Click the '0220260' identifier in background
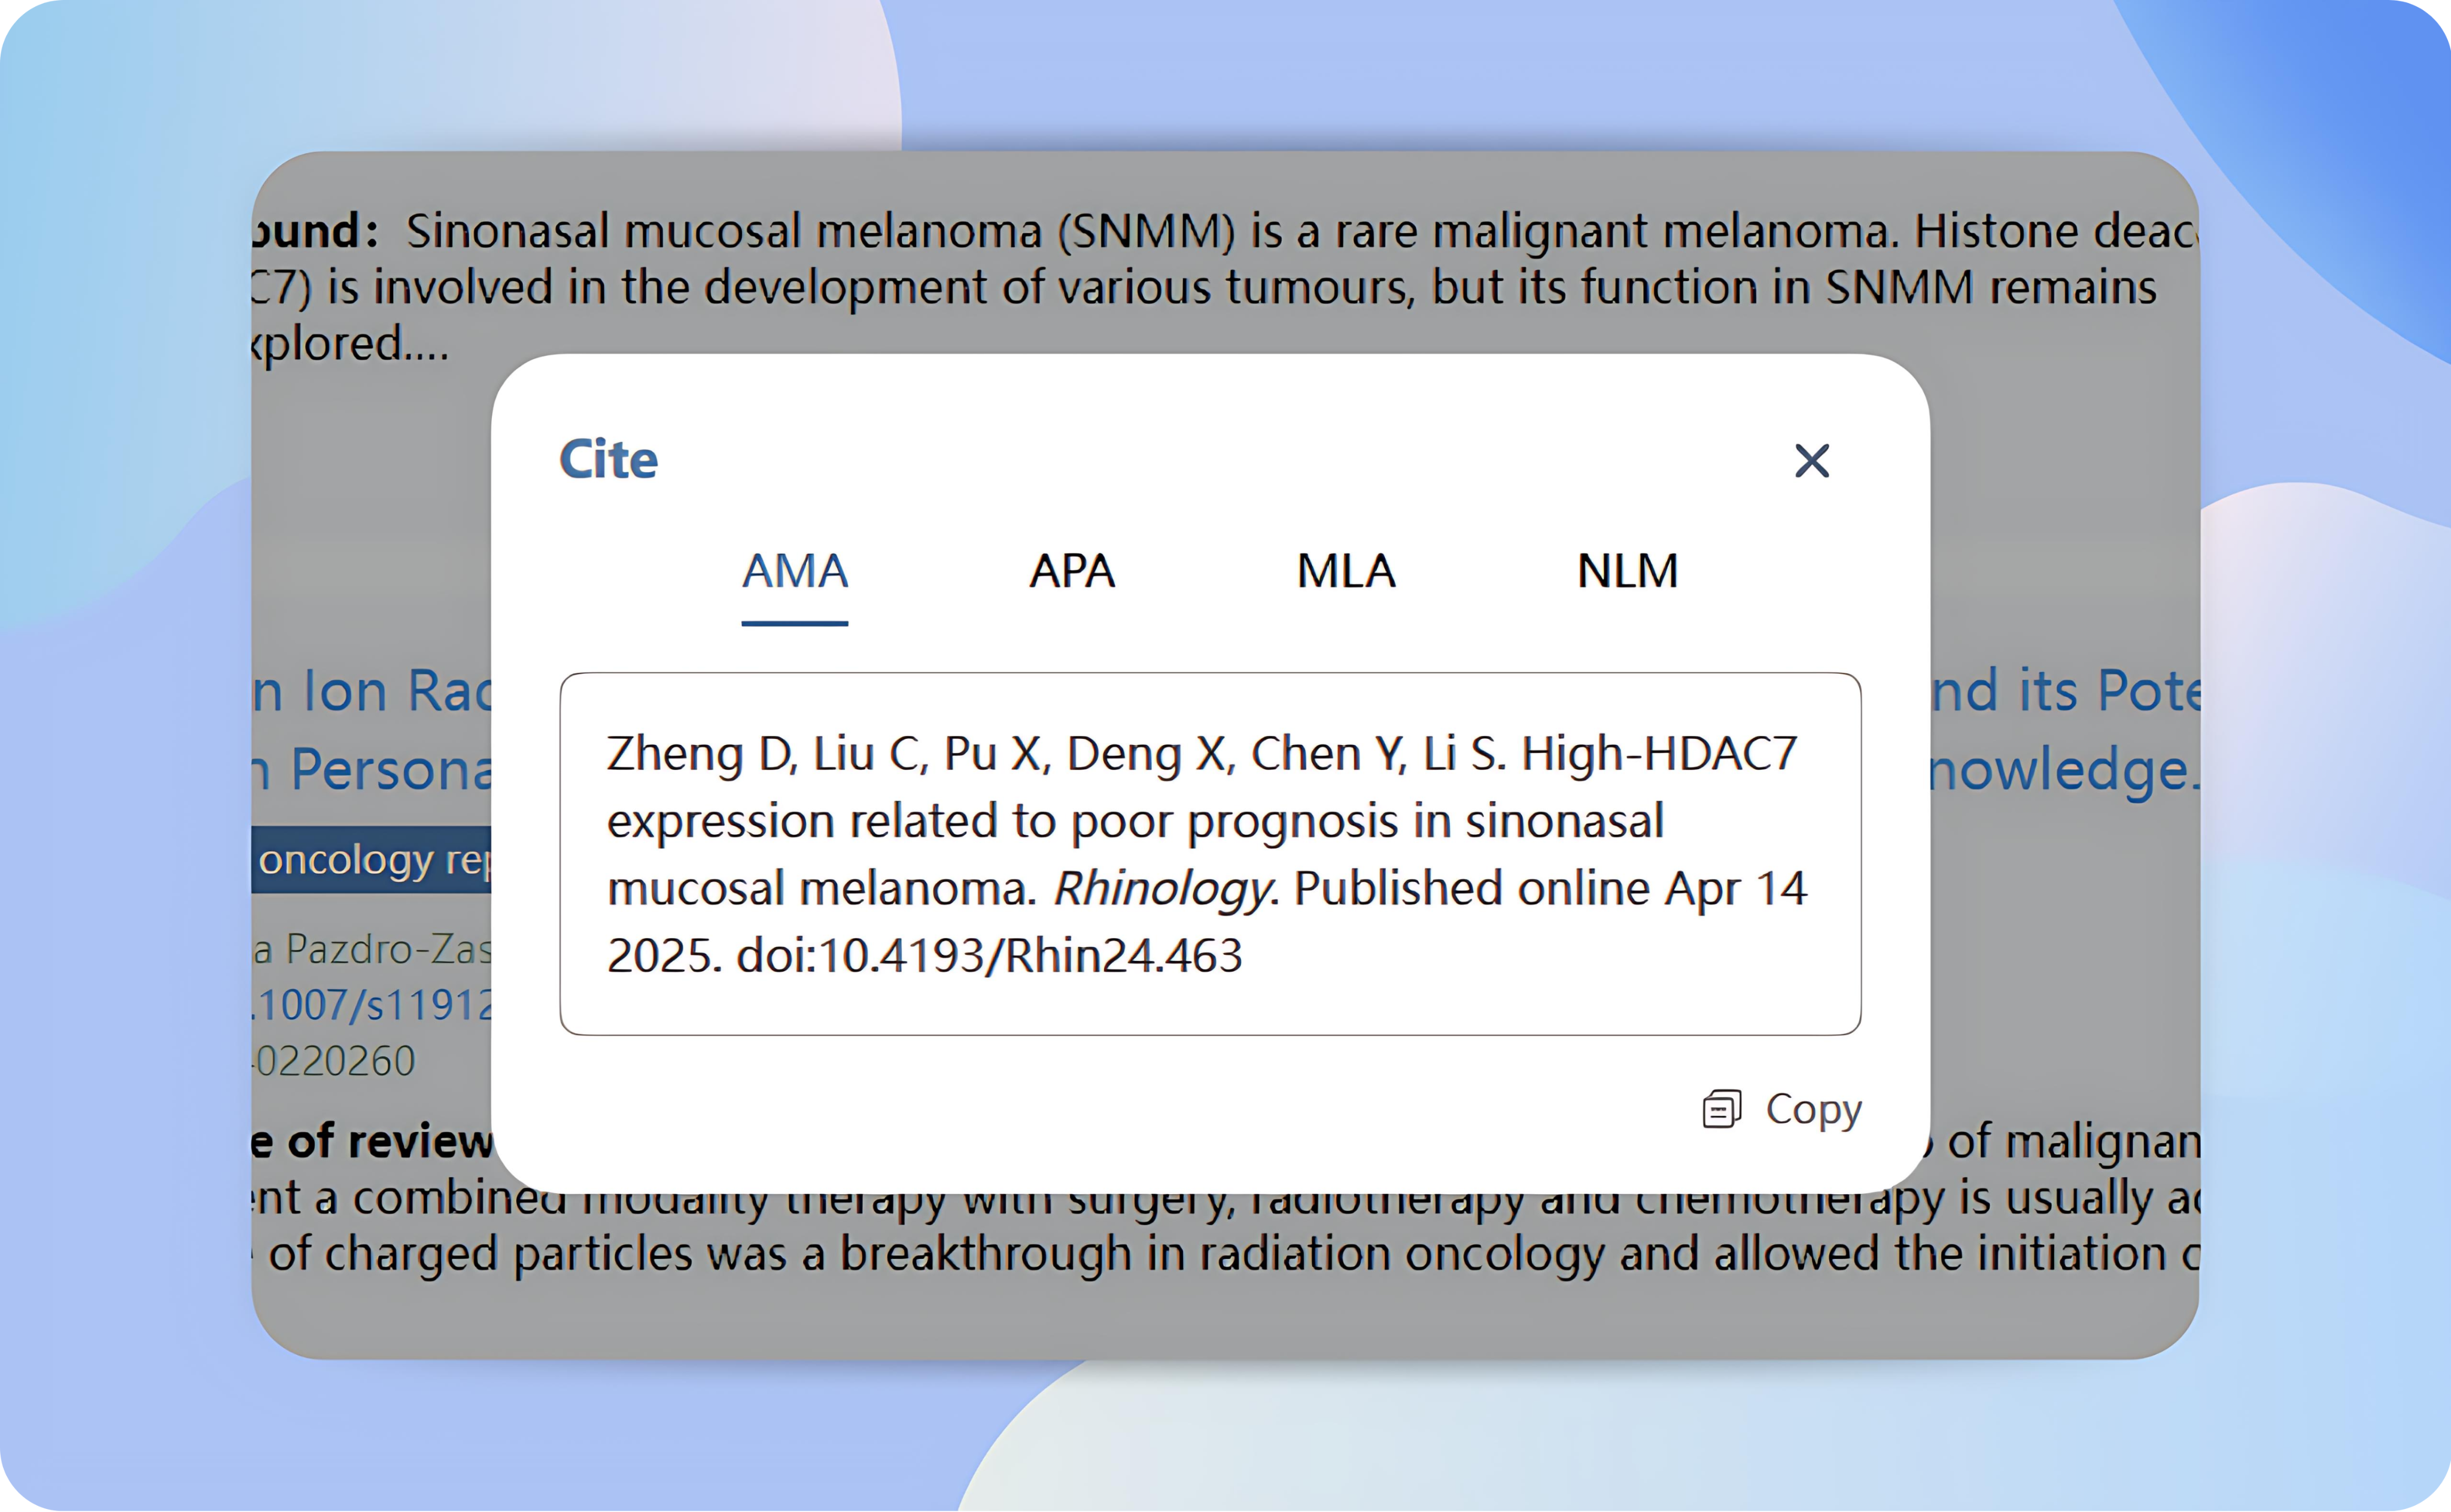Viewport: 2451px width, 1512px height. point(334,1061)
